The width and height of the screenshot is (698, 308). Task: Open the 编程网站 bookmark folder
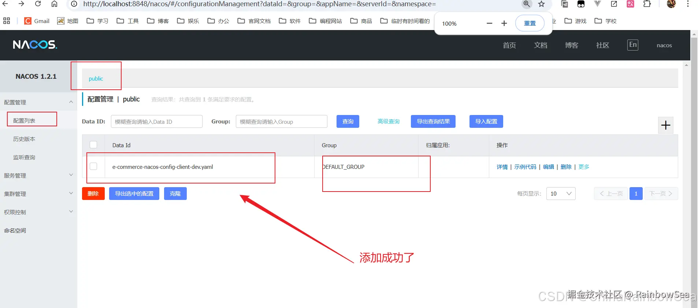(325, 21)
